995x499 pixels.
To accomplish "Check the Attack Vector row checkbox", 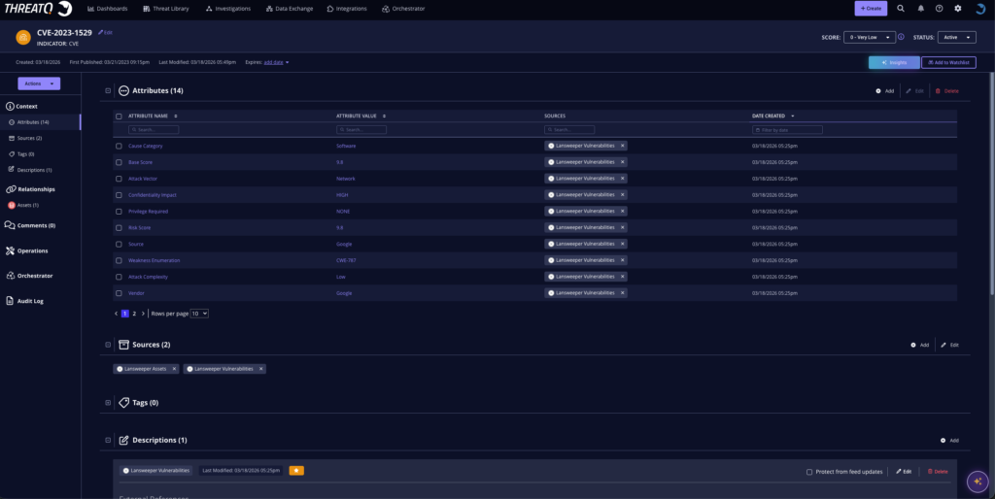I will tap(119, 179).
